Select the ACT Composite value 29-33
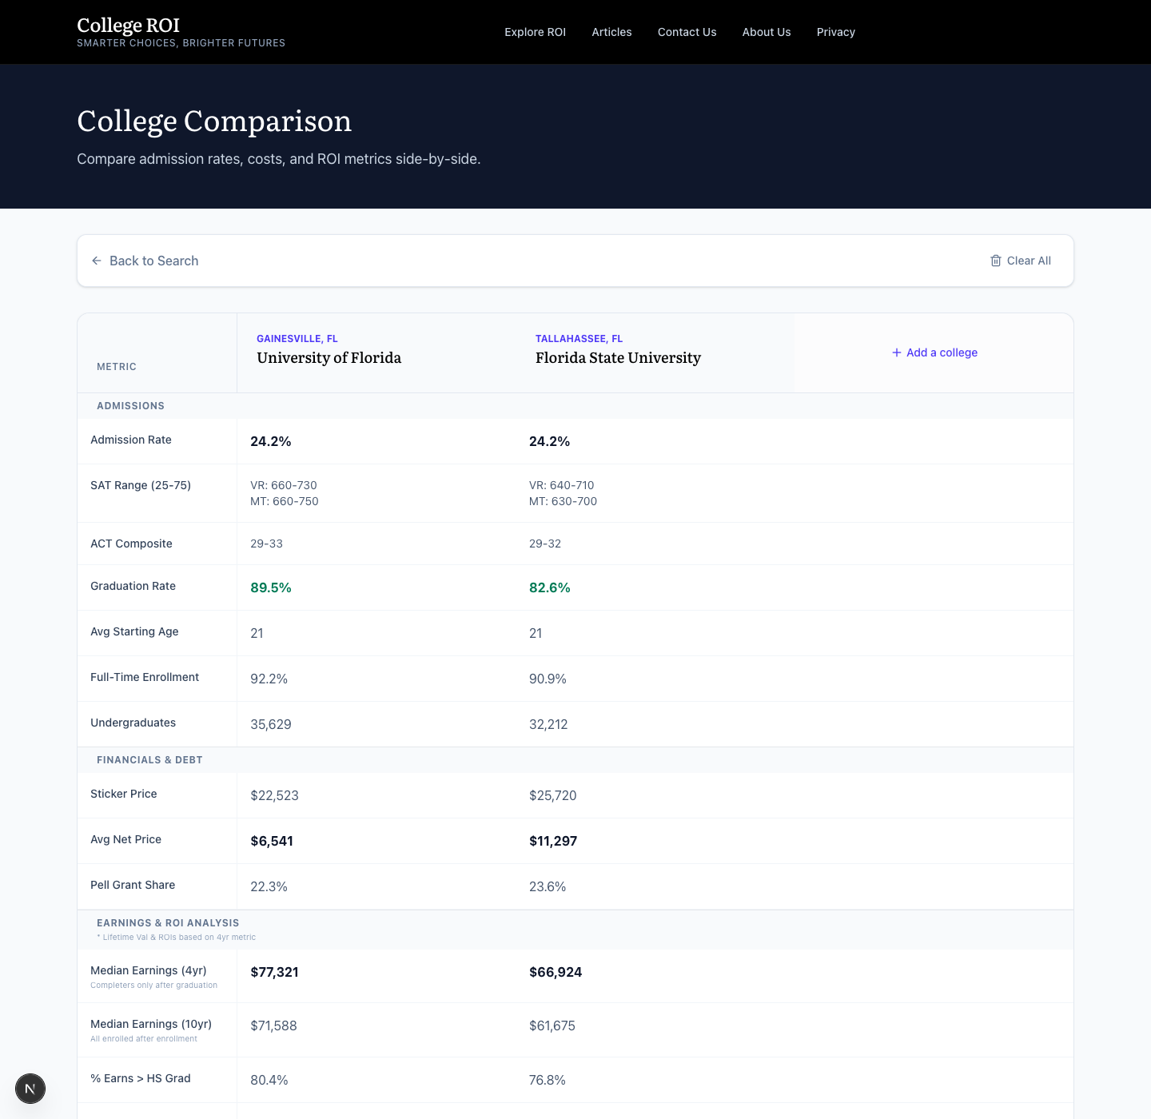1151x1119 pixels. pyautogui.click(x=266, y=544)
